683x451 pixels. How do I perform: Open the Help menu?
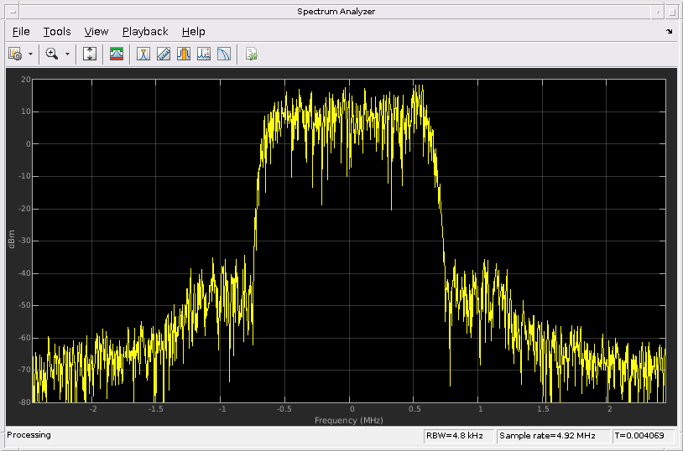tap(193, 31)
